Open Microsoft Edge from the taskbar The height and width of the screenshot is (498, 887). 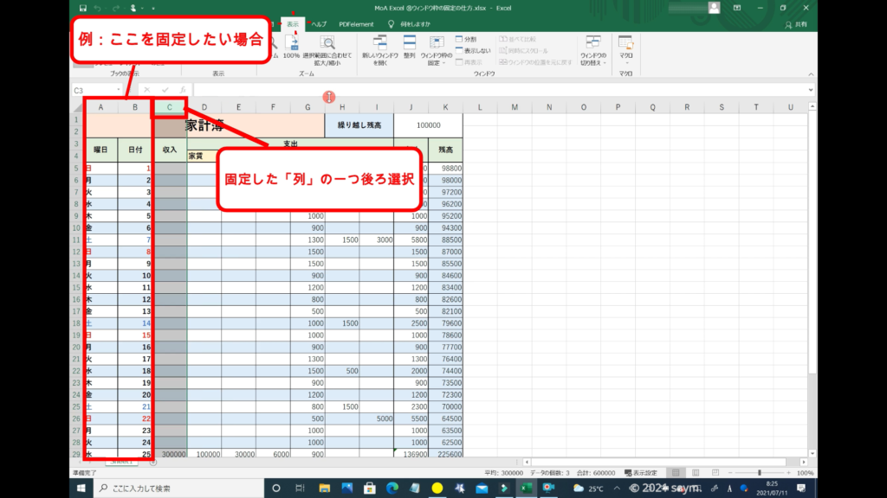pyautogui.click(x=393, y=488)
